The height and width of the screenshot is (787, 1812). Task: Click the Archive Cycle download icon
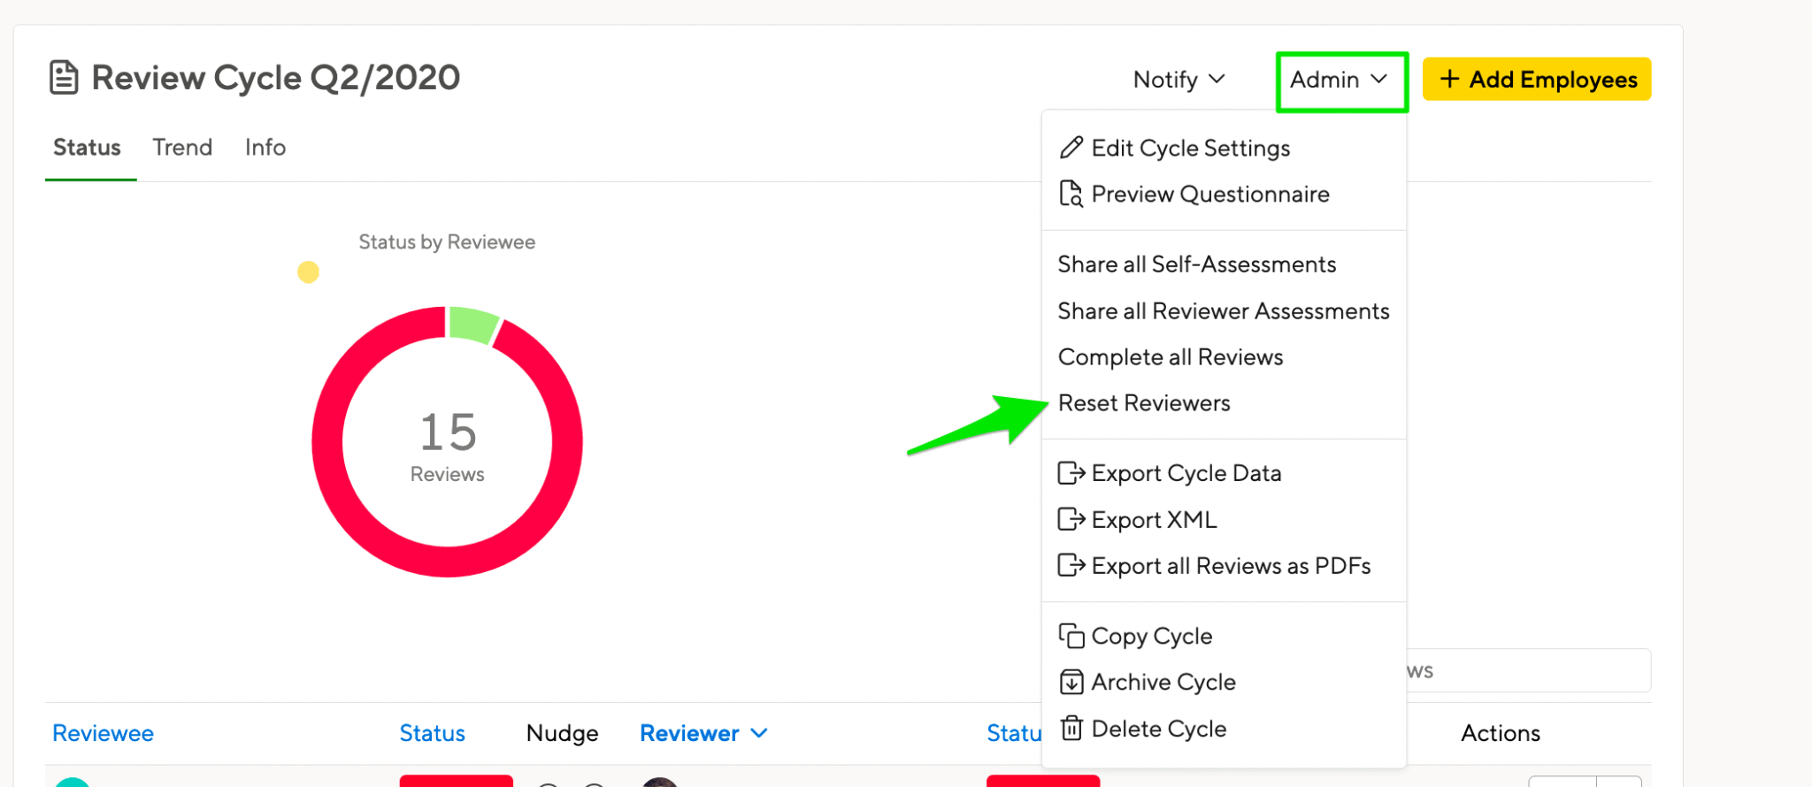(x=1071, y=682)
